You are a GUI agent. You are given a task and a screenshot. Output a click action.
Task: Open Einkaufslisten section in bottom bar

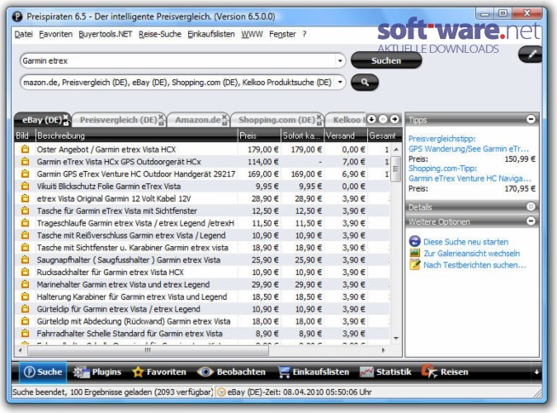pos(314,372)
